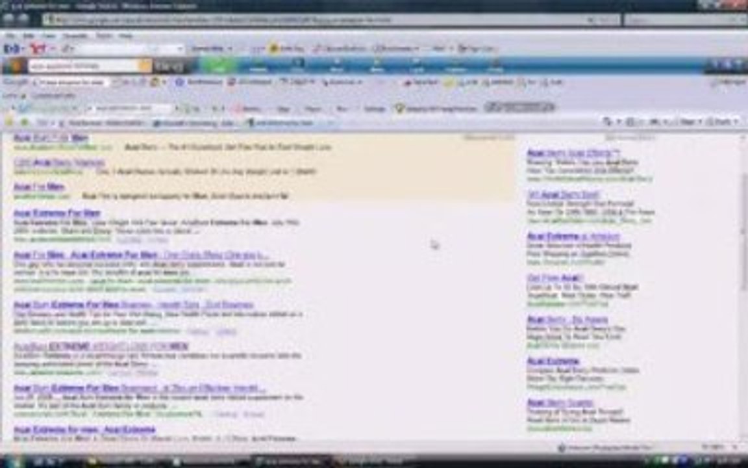The height and width of the screenshot is (468, 748).
Task: Click the Home icon in command bar
Action: 607,122
